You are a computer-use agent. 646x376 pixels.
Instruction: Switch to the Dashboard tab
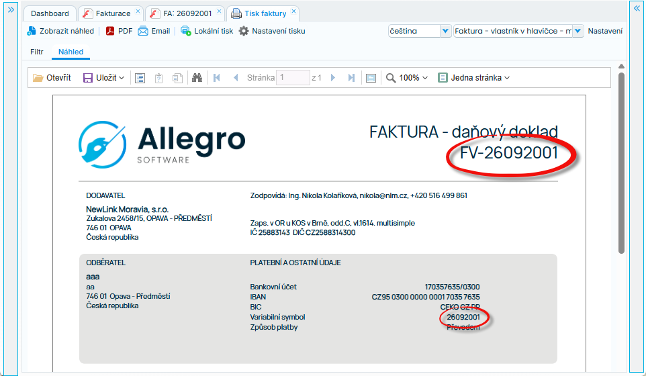tap(50, 13)
